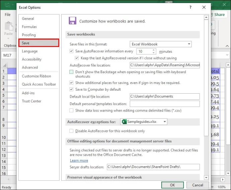Open the Learn more link
This screenshot has height=190, width=231.
coord(79,160)
